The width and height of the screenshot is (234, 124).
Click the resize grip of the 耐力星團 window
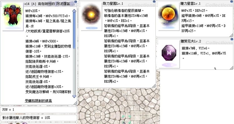[154, 86]
